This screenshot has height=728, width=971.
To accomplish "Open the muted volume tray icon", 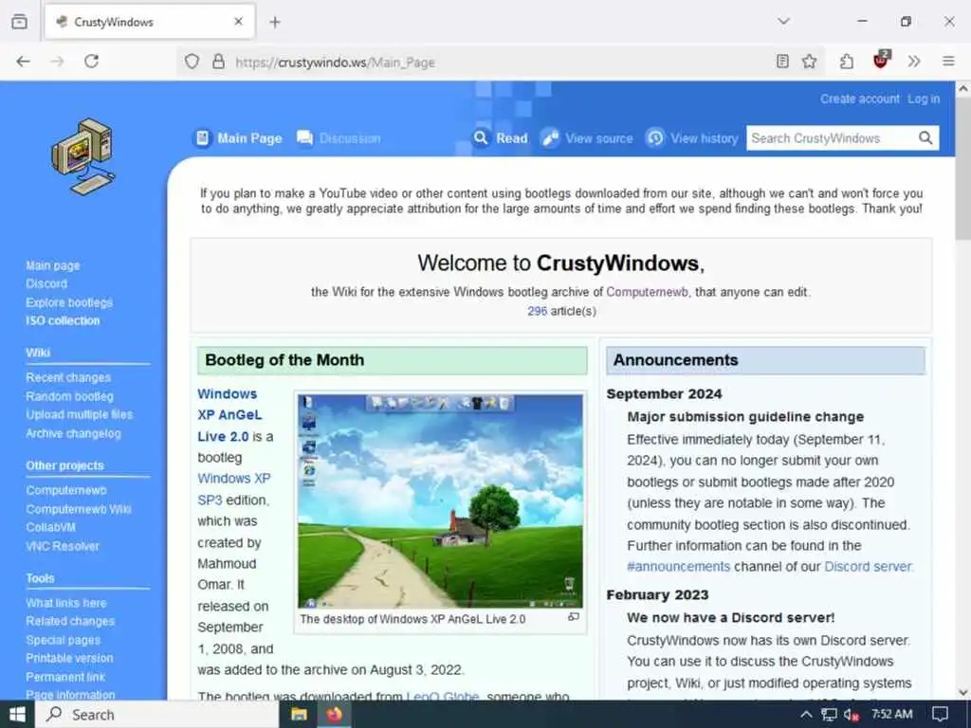I will (852, 715).
